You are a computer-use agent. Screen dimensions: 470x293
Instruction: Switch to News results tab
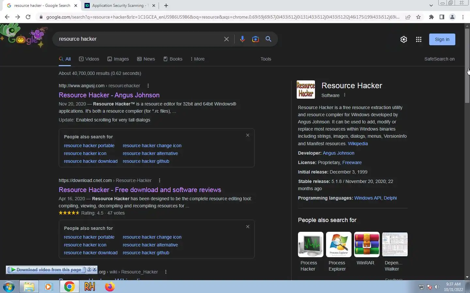[146, 59]
